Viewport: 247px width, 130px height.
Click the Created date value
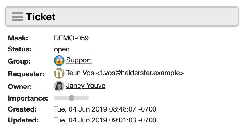coord(105,109)
